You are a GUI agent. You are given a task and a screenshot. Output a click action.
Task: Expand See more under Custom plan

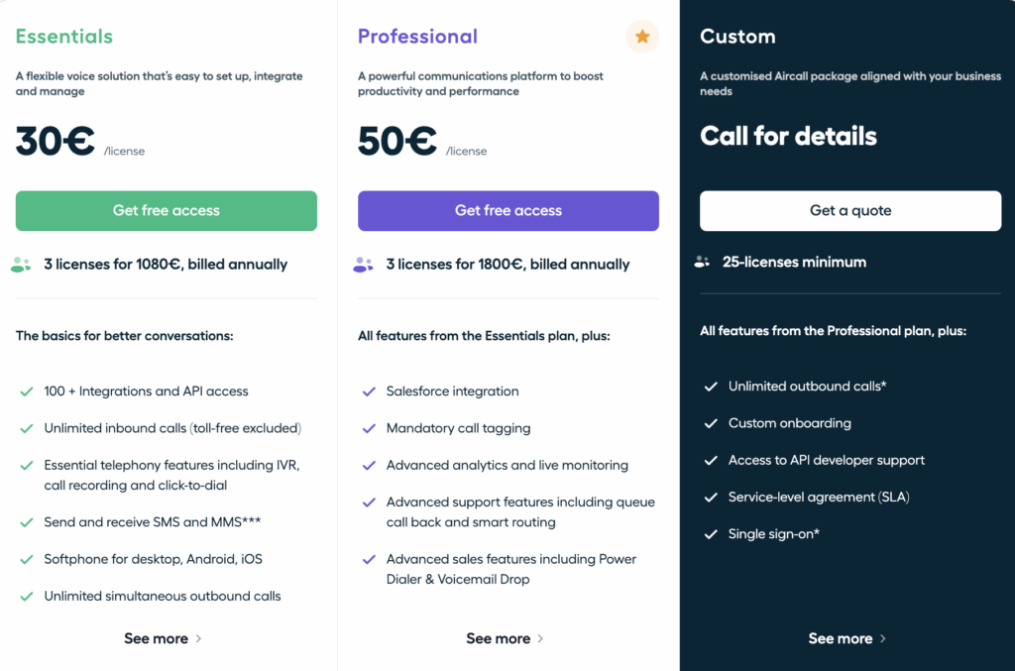click(x=847, y=638)
